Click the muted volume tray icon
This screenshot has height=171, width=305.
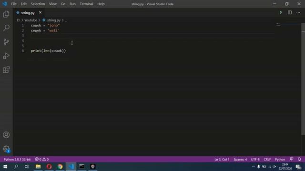274,167
